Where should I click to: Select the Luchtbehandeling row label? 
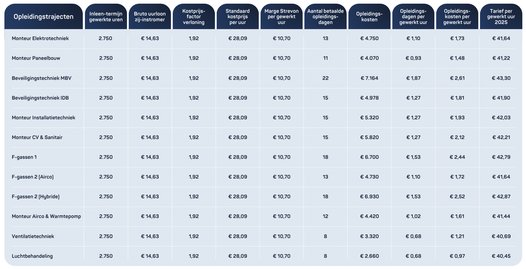coord(32,256)
